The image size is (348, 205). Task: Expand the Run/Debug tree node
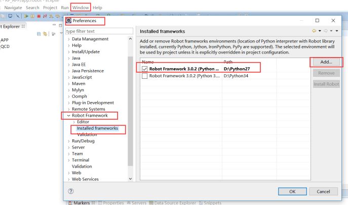pyautogui.click(x=68, y=141)
